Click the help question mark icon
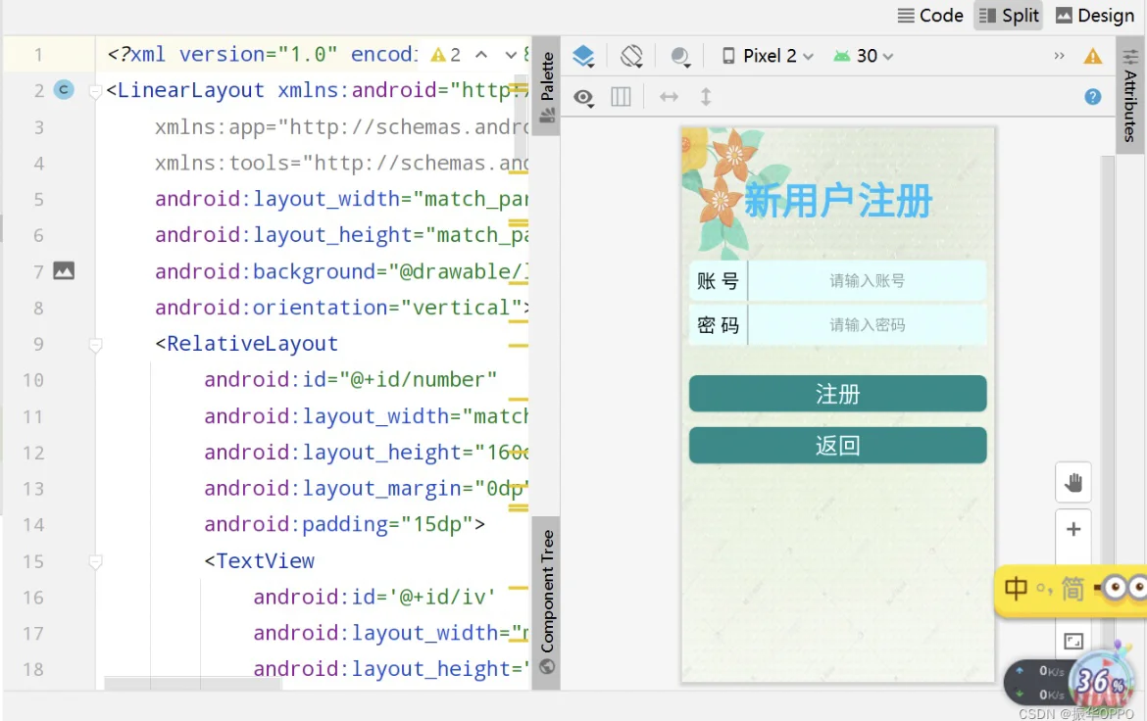 pos(1092,97)
